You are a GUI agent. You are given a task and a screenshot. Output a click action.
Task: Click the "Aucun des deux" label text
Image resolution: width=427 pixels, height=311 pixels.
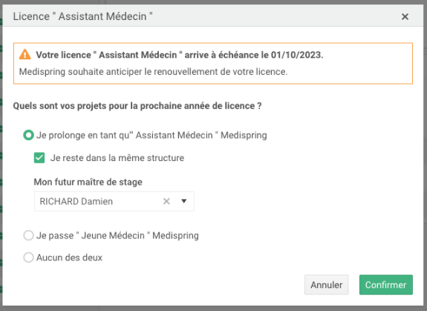69,258
